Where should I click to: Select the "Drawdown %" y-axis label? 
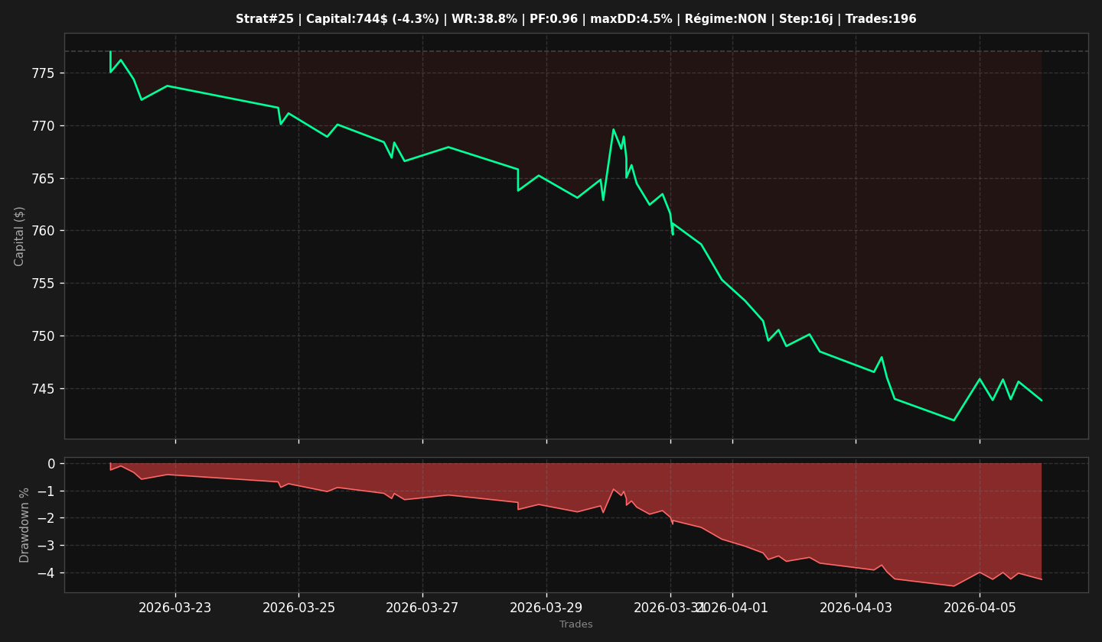(24, 525)
